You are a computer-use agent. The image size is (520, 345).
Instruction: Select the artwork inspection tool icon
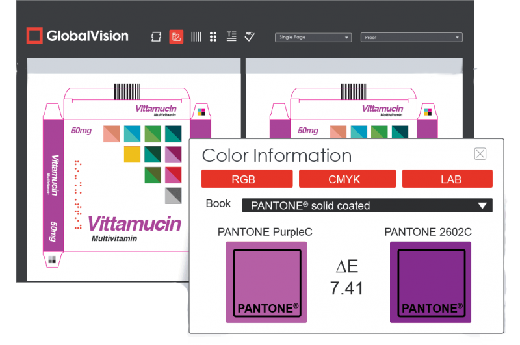[156, 37]
